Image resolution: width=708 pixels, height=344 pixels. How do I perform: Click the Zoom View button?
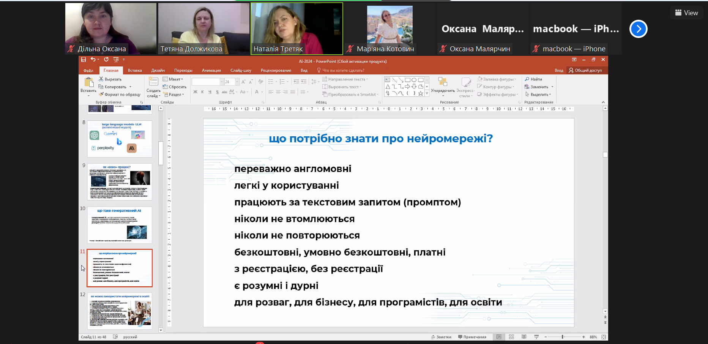click(686, 13)
